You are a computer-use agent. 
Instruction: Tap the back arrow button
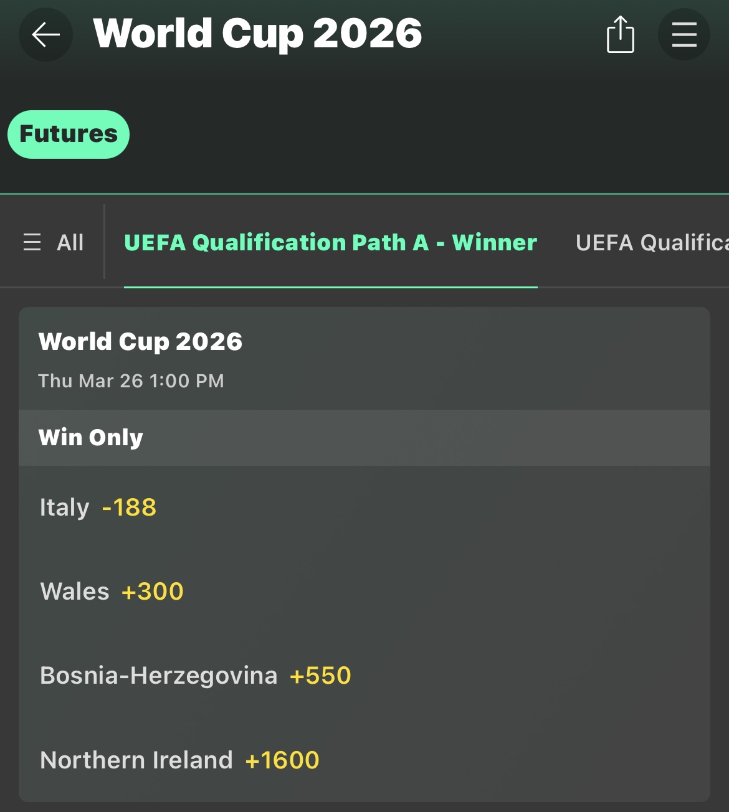pos(45,35)
